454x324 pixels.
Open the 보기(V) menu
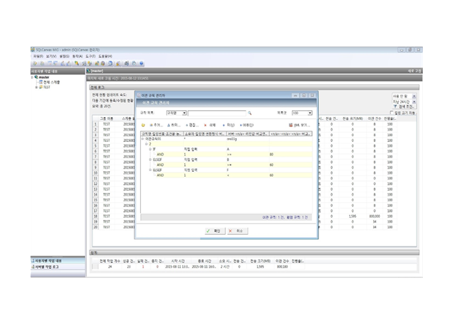tap(51, 56)
